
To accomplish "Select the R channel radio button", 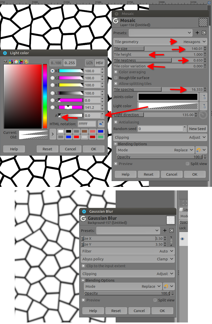I will [52, 71].
